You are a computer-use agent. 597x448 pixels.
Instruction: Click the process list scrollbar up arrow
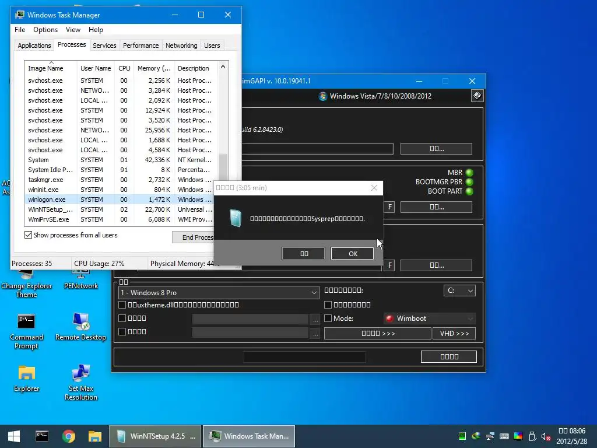click(x=223, y=66)
